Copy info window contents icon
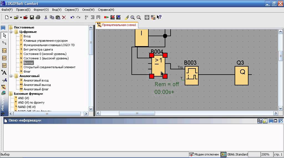The image size is (284, 158). pyautogui.click(x=260, y=121)
